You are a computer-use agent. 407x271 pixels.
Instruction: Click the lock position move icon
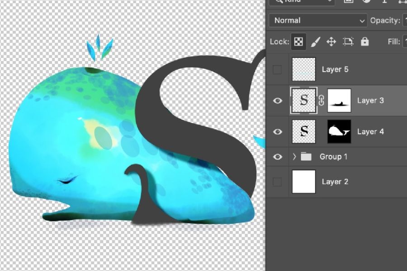click(x=331, y=42)
